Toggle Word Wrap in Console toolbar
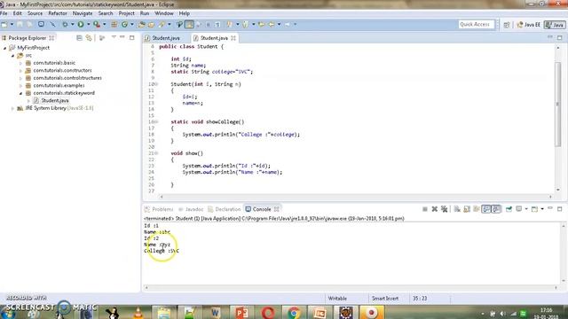The height and width of the screenshot is (319, 568). click(477, 209)
